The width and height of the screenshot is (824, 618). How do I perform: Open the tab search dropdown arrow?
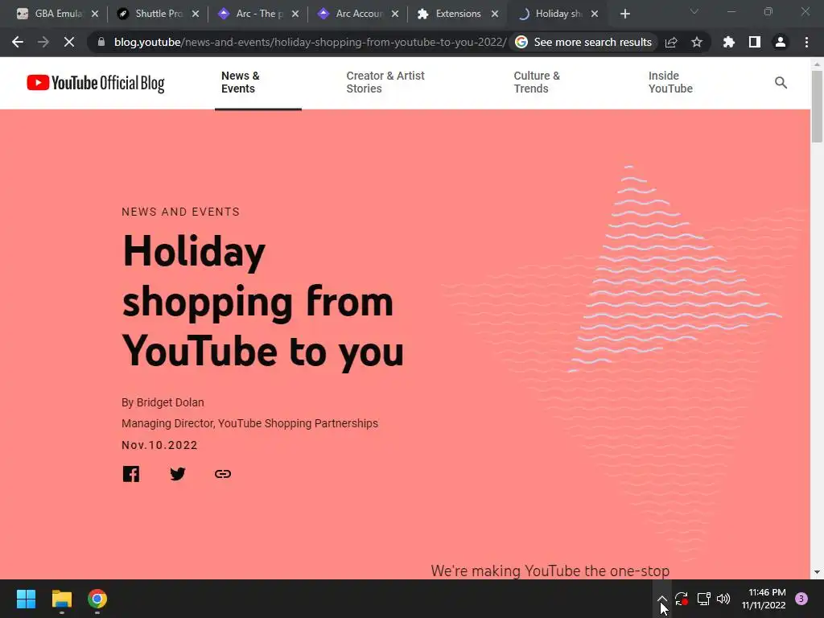[694, 12]
